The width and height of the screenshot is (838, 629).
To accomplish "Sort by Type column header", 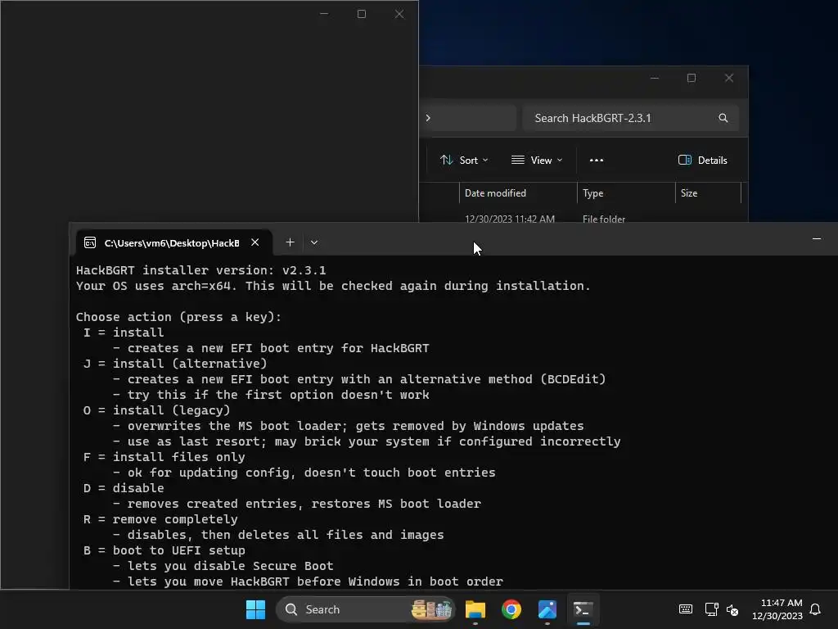I will point(626,193).
